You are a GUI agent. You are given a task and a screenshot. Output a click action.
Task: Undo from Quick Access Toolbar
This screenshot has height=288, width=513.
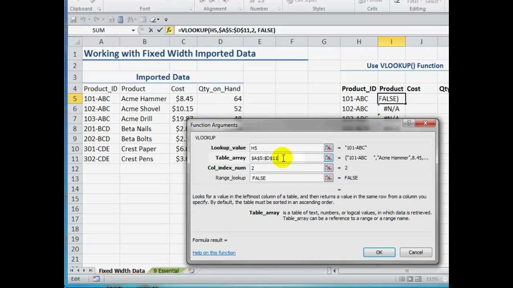pyautogui.click(x=83, y=19)
